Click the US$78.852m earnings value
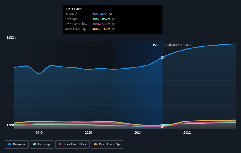Image resolution: width=241 pixels, height=153 pixels. click(x=101, y=19)
